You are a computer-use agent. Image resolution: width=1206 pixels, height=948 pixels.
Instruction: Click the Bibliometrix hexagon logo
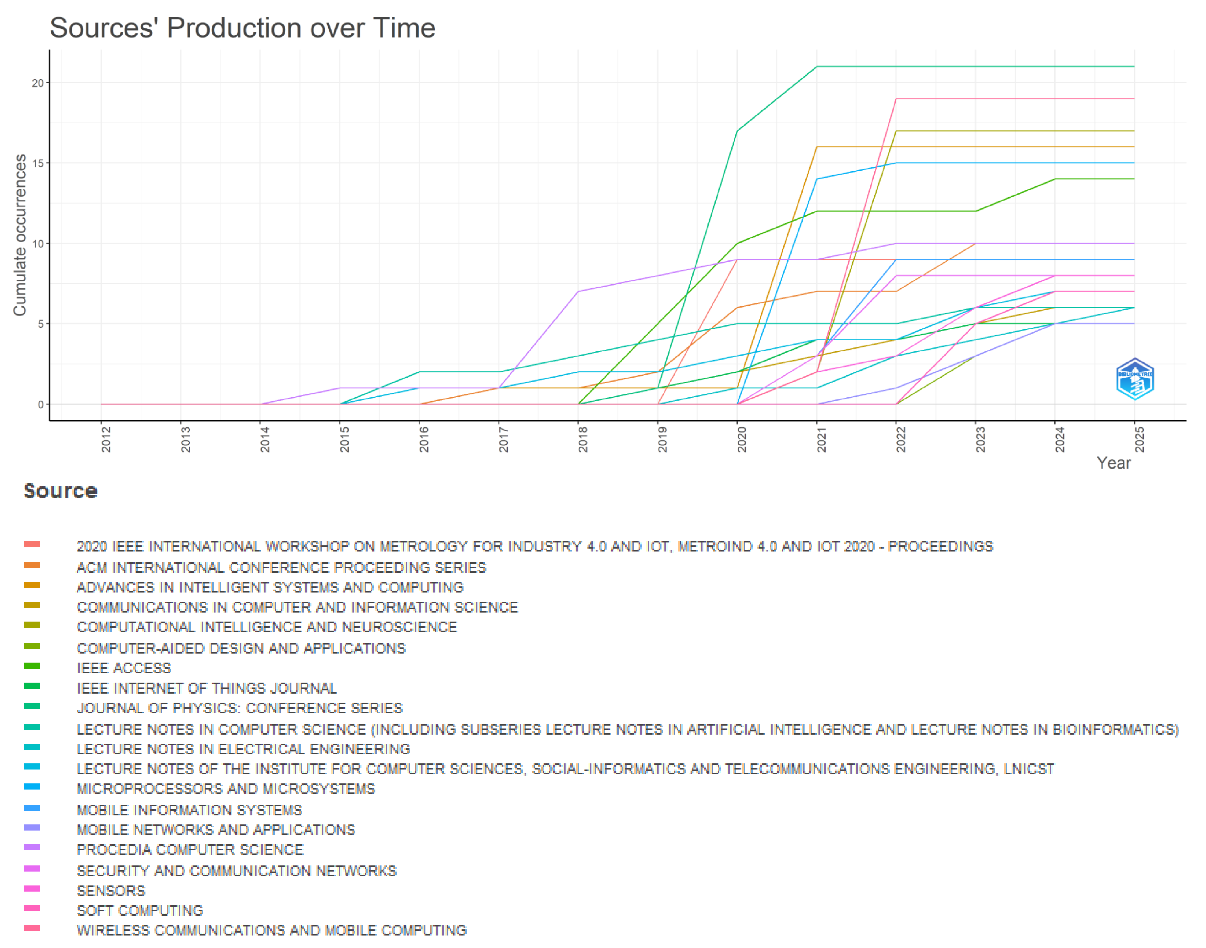(x=1135, y=379)
